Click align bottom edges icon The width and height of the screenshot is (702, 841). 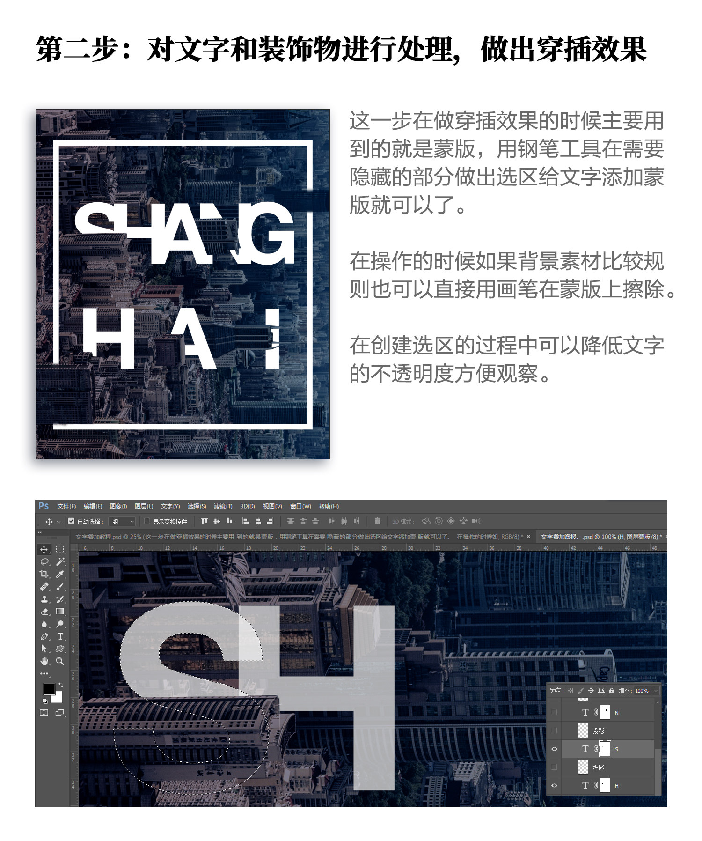pyautogui.click(x=229, y=521)
